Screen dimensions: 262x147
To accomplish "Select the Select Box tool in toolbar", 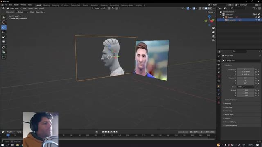I will point(4,17).
